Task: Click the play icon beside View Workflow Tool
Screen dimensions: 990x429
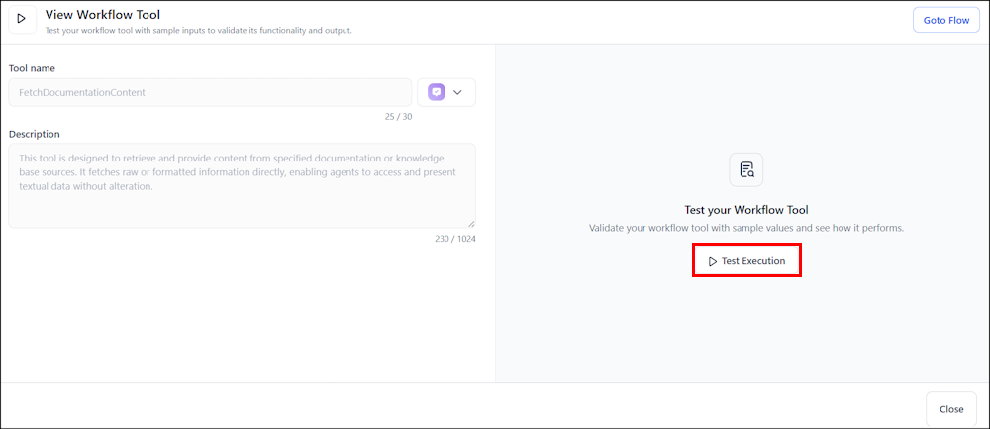Action: 21,19
